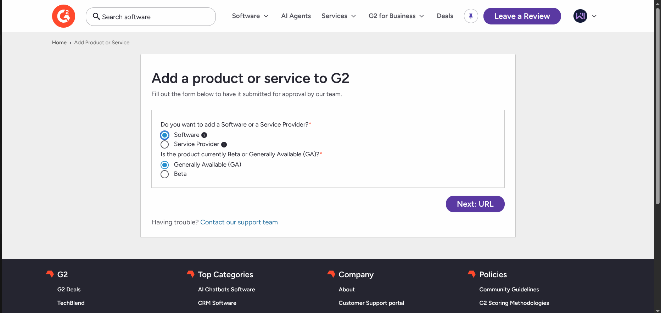Select the Software radio button

[x=164, y=135]
